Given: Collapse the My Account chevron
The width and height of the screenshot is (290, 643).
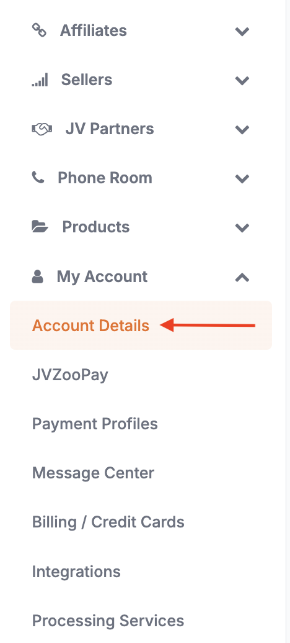Looking at the screenshot, I should click(242, 278).
